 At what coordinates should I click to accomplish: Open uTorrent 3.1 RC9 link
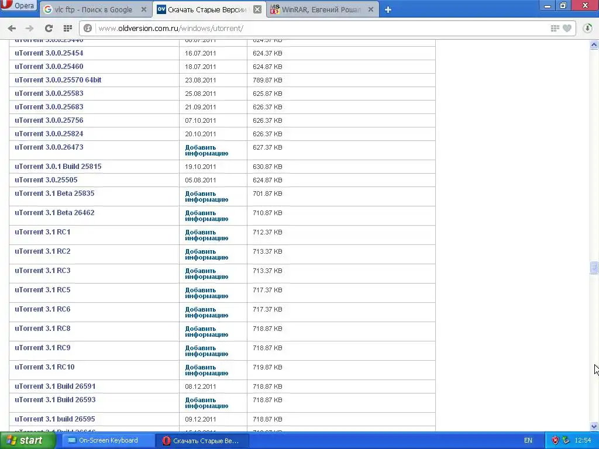[x=42, y=347]
